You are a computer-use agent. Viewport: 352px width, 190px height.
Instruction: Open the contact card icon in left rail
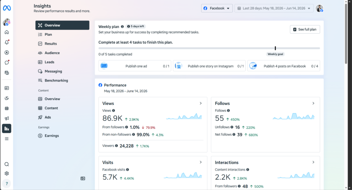[7, 88]
